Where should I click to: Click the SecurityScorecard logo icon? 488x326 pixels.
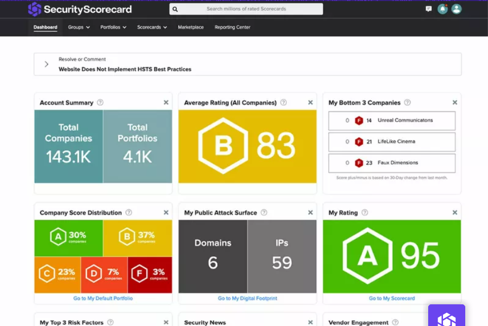(x=34, y=9)
